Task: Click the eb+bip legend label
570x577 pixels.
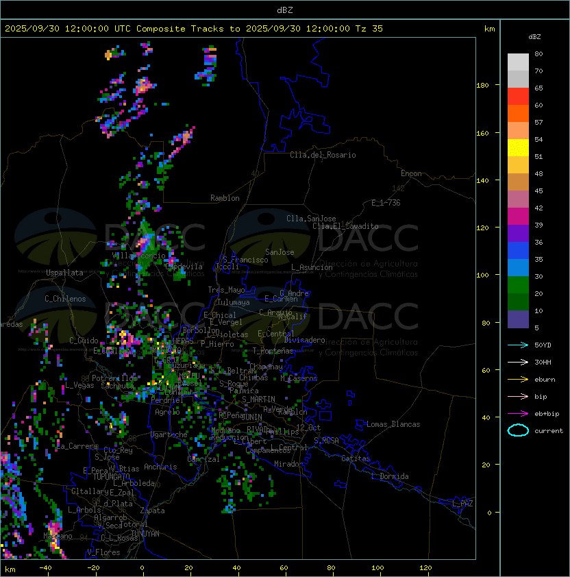Action: (x=547, y=414)
